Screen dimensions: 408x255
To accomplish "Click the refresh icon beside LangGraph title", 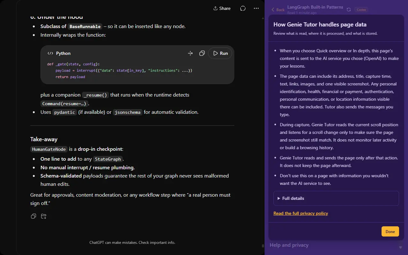I will tap(349, 10).
